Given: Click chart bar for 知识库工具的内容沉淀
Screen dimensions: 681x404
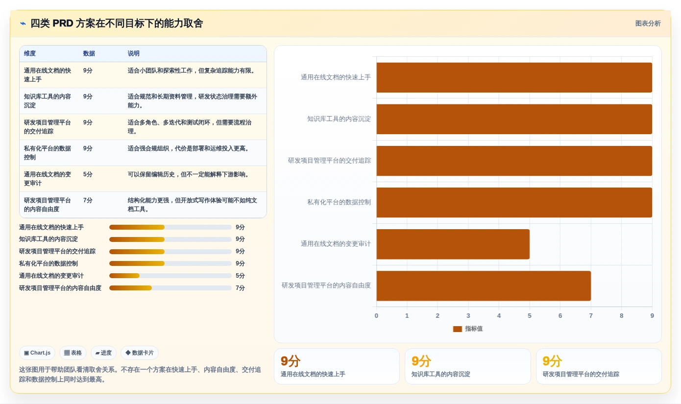Looking at the screenshot, I should (x=514, y=119).
